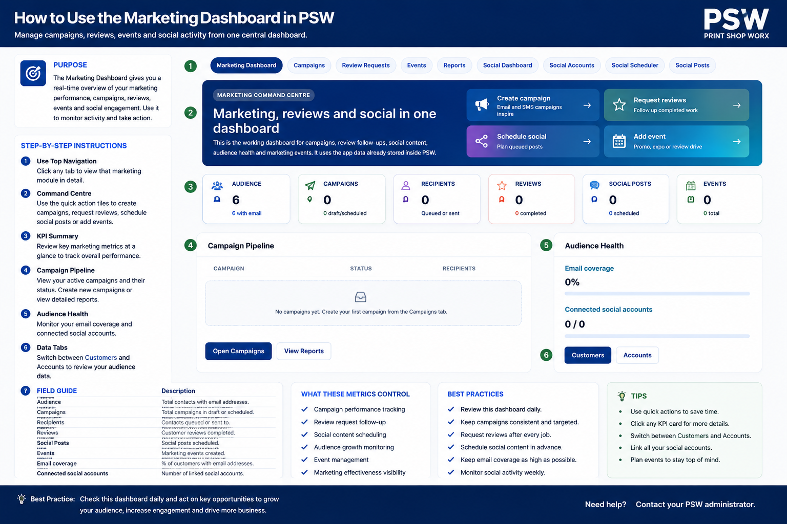Click 'Review request follow-up' list item
Screen dimensions: 787x524
pos(350,422)
